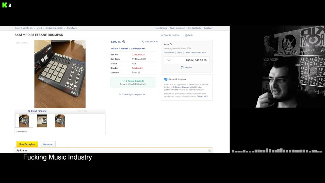
Task: Click seller name Yasir Ö.
Action: (168, 44)
